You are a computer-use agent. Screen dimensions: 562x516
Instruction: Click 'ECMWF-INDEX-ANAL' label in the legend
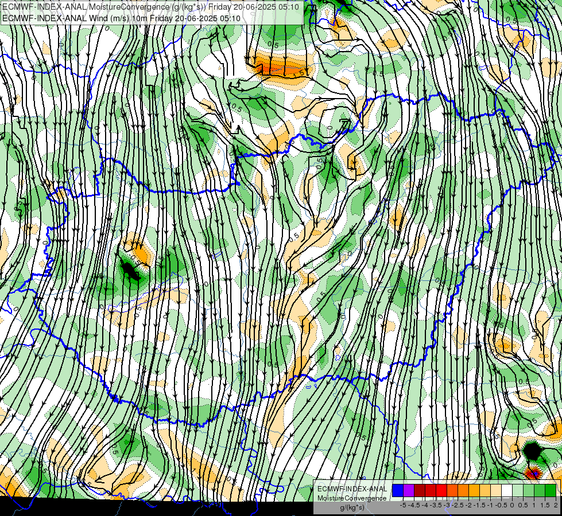pos(352,489)
